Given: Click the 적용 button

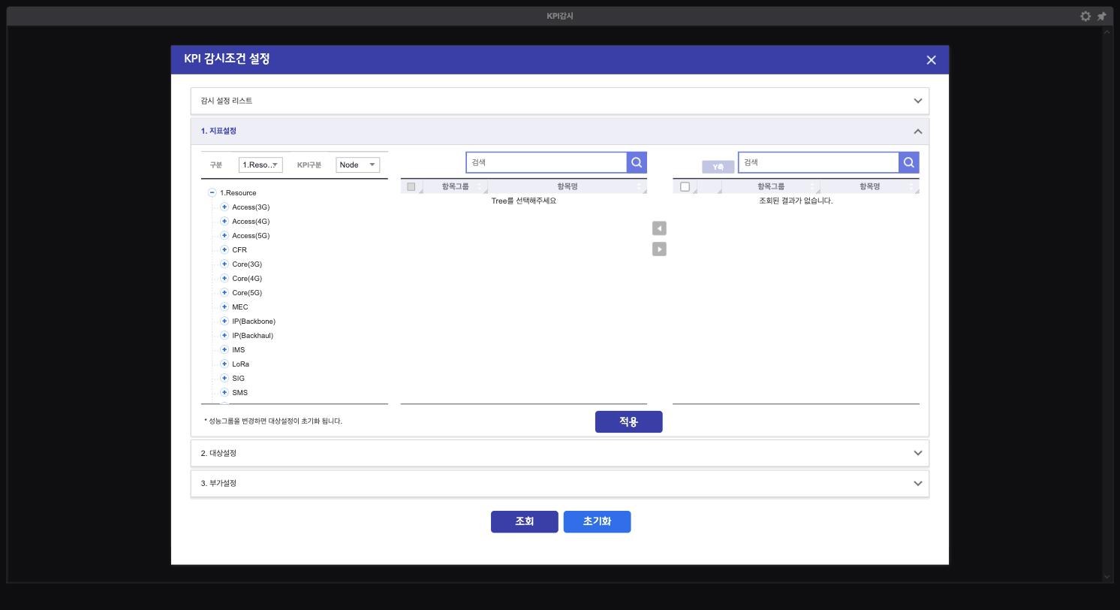Looking at the screenshot, I should [629, 421].
